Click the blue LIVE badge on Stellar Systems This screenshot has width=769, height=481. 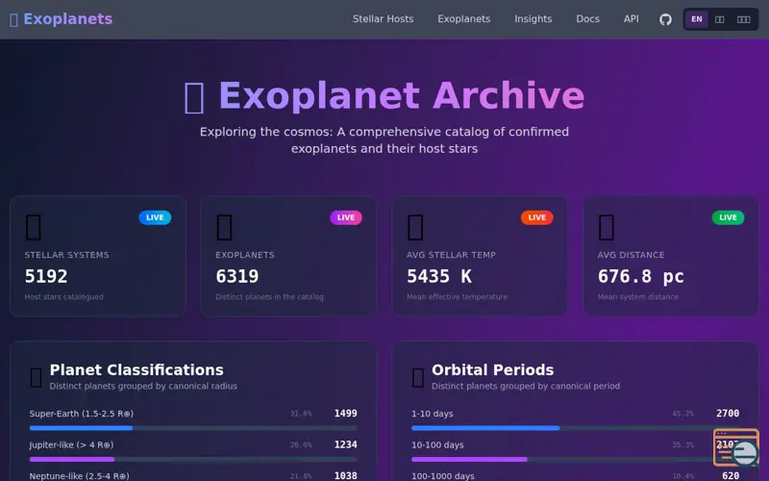pos(155,217)
